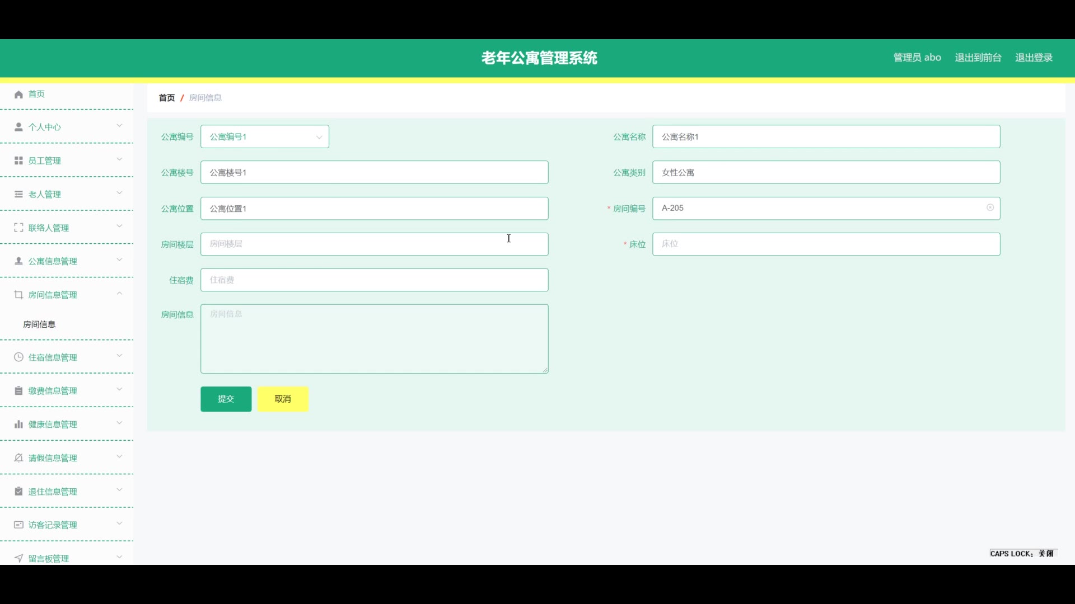Clear the 房间编号 field with its clear icon
The image size is (1075, 604).
click(x=990, y=208)
